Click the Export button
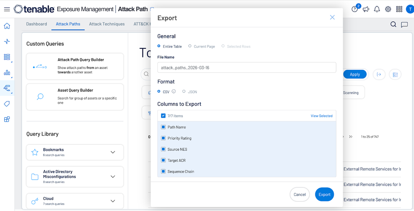 tap(324, 194)
